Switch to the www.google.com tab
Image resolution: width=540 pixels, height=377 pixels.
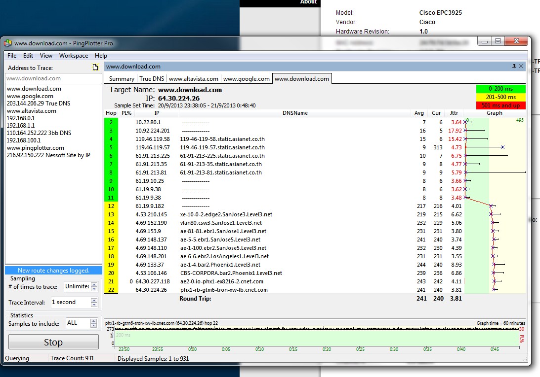[x=246, y=79]
